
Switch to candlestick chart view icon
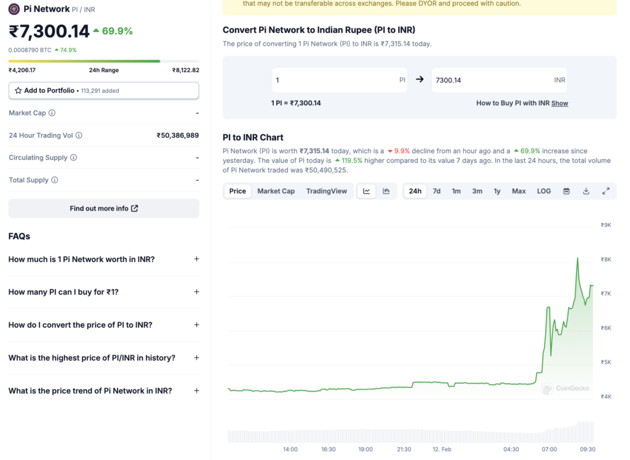386,191
